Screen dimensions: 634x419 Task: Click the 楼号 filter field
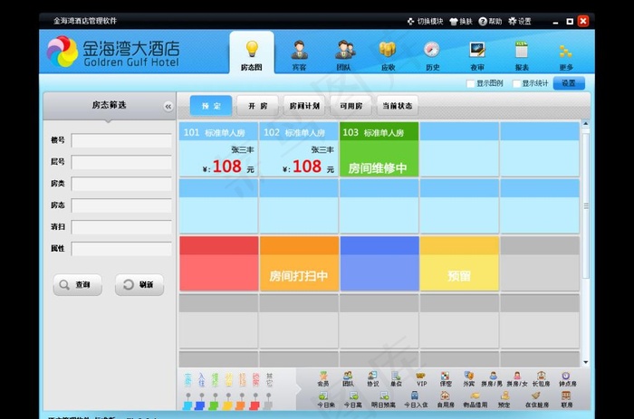[x=121, y=140]
